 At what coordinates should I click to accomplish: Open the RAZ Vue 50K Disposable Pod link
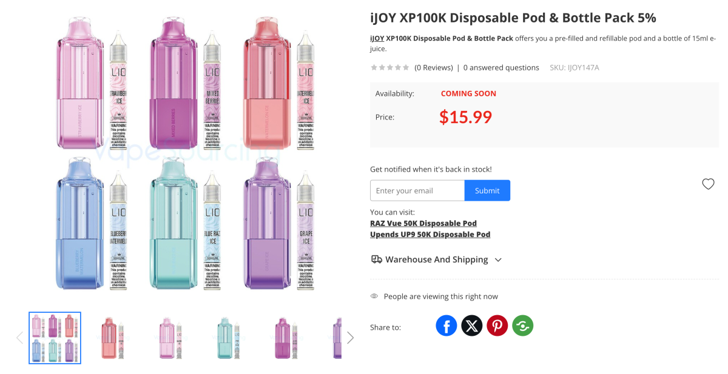(x=423, y=223)
